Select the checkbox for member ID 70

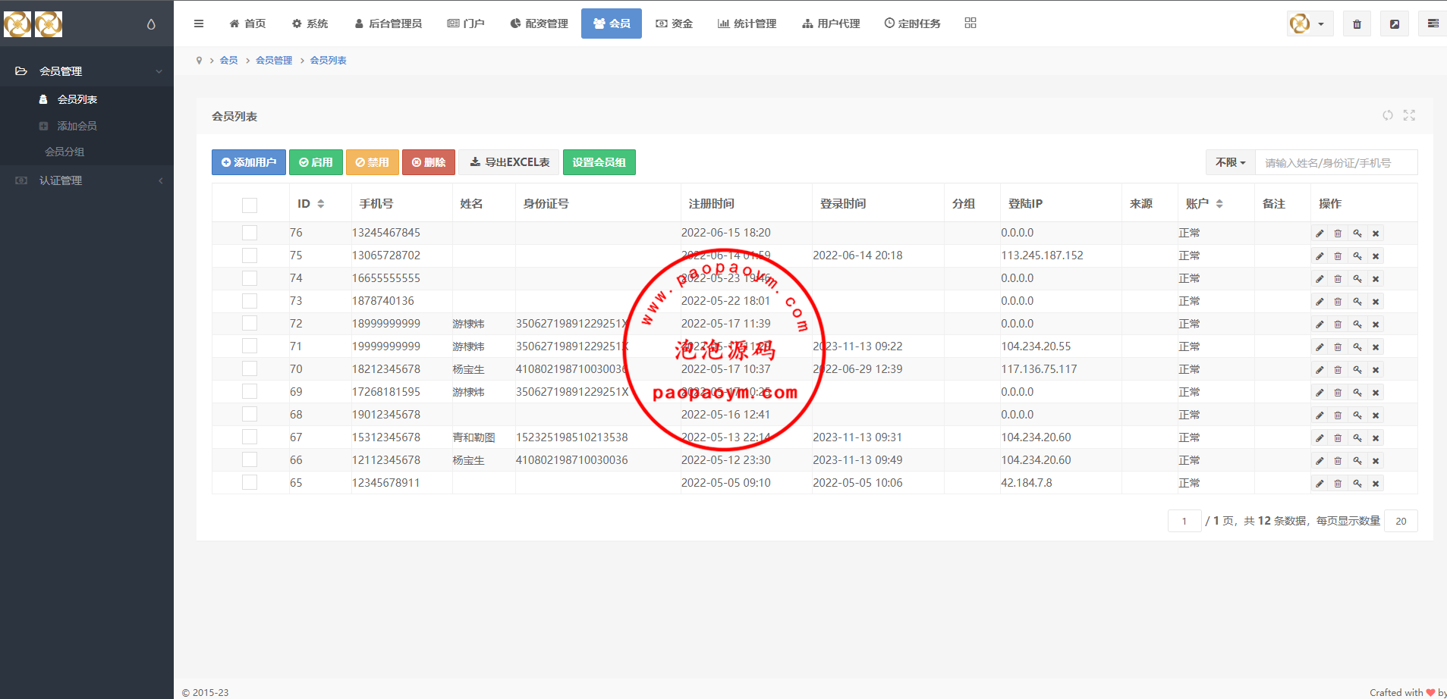pyautogui.click(x=250, y=368)
